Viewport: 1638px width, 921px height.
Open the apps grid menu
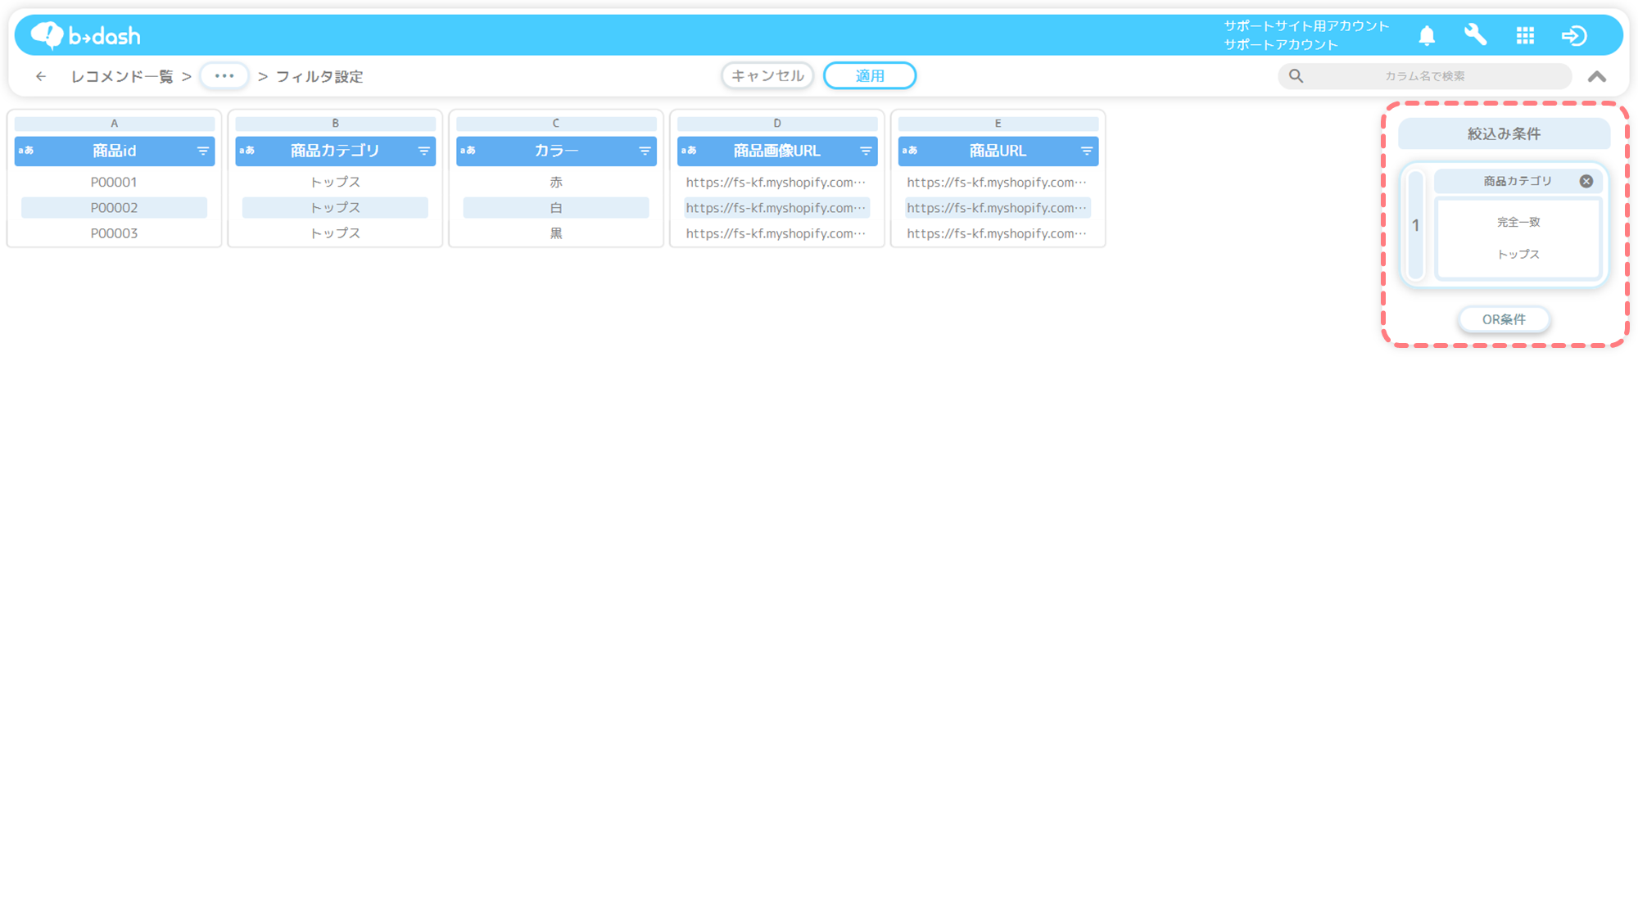1525,35
